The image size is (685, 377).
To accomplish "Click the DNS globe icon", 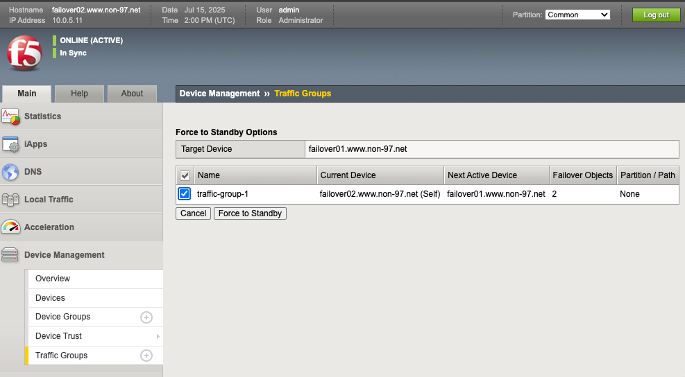I will point(10,172).
